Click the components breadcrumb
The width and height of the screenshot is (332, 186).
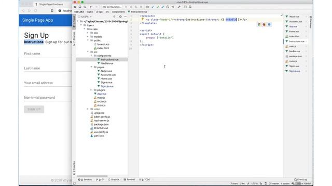pos(118,12)
